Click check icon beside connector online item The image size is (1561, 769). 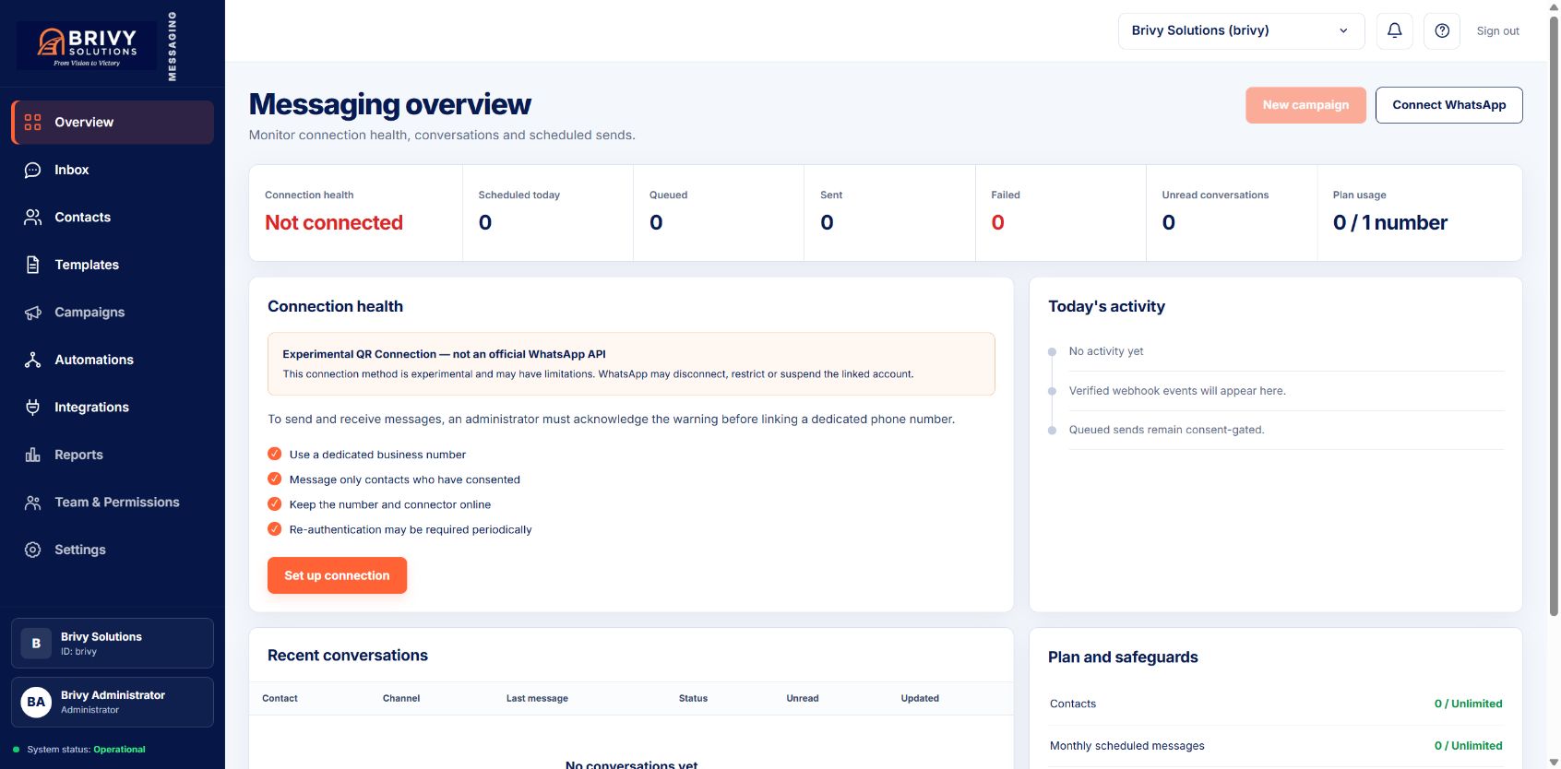coord(274,503)
